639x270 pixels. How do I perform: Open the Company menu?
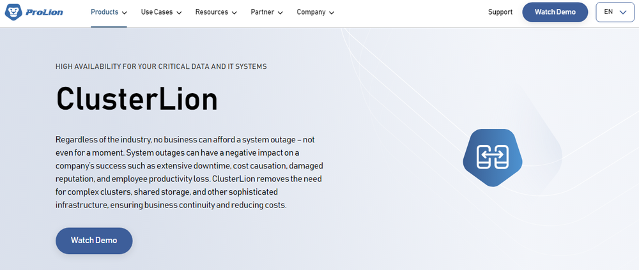point(311,12)
